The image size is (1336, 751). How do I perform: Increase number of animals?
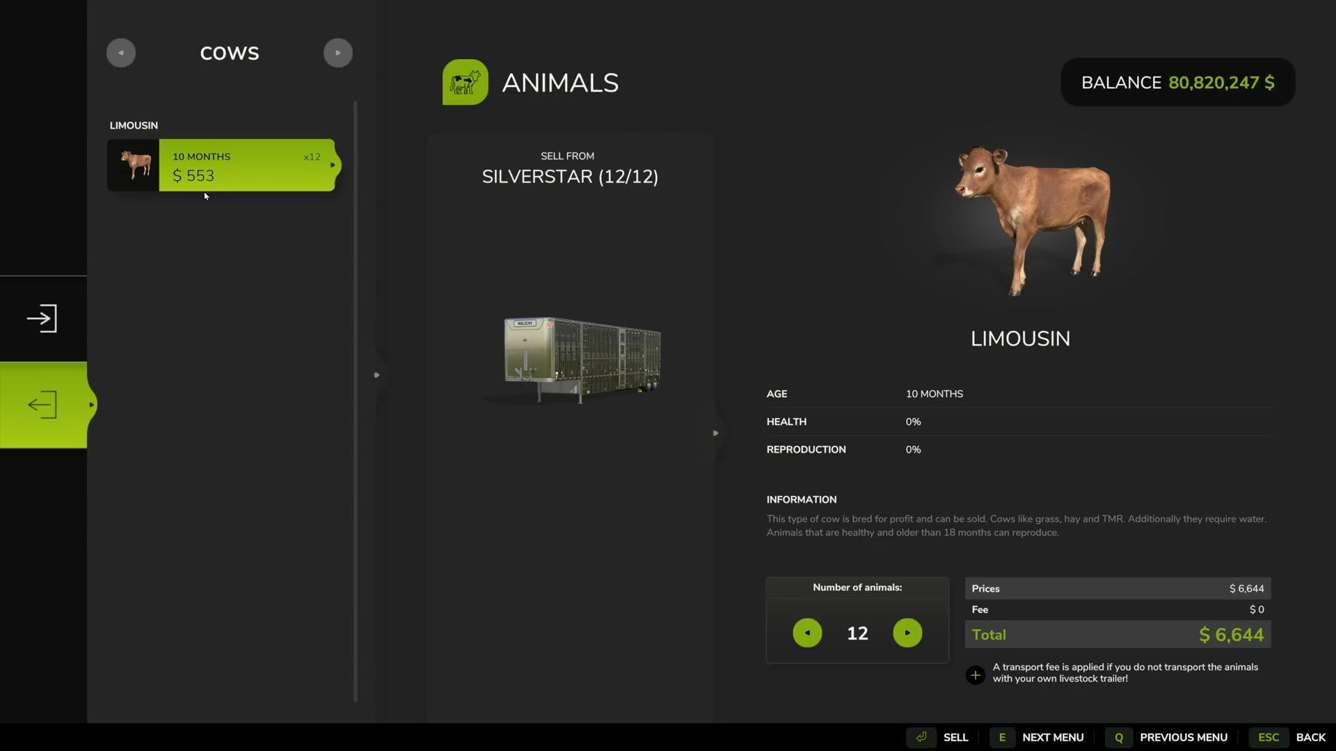[x=907, y=633]
